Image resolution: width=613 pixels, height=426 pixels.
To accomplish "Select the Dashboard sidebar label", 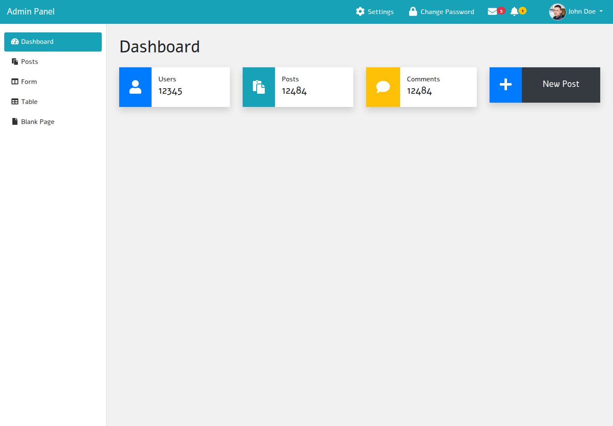I will [37, 42].
